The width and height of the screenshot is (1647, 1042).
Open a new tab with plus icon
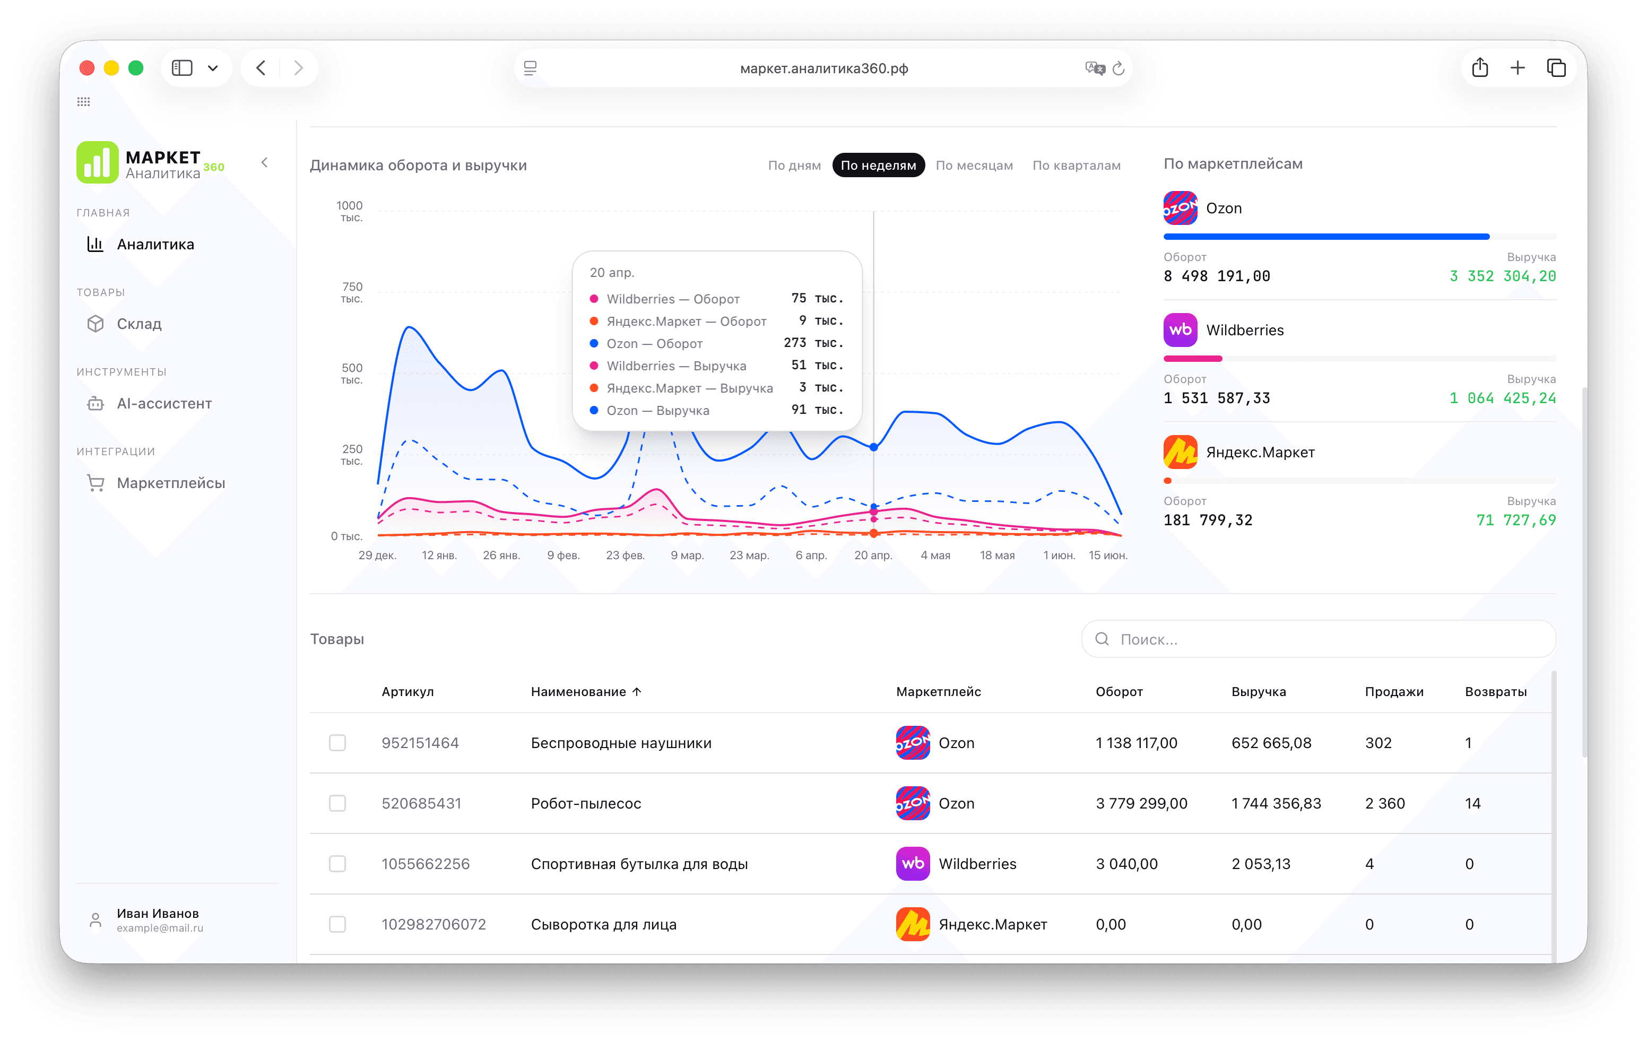(x=1518, y=68)
